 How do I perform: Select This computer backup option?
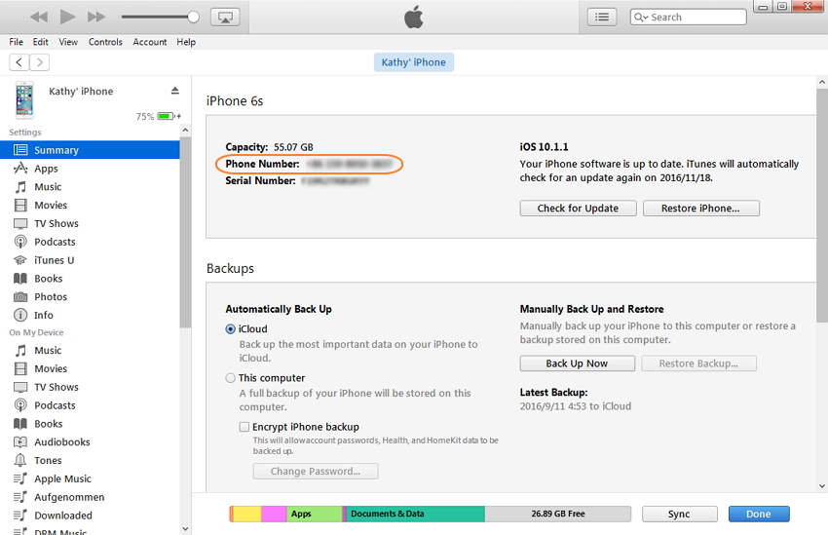tap(231, 378)
